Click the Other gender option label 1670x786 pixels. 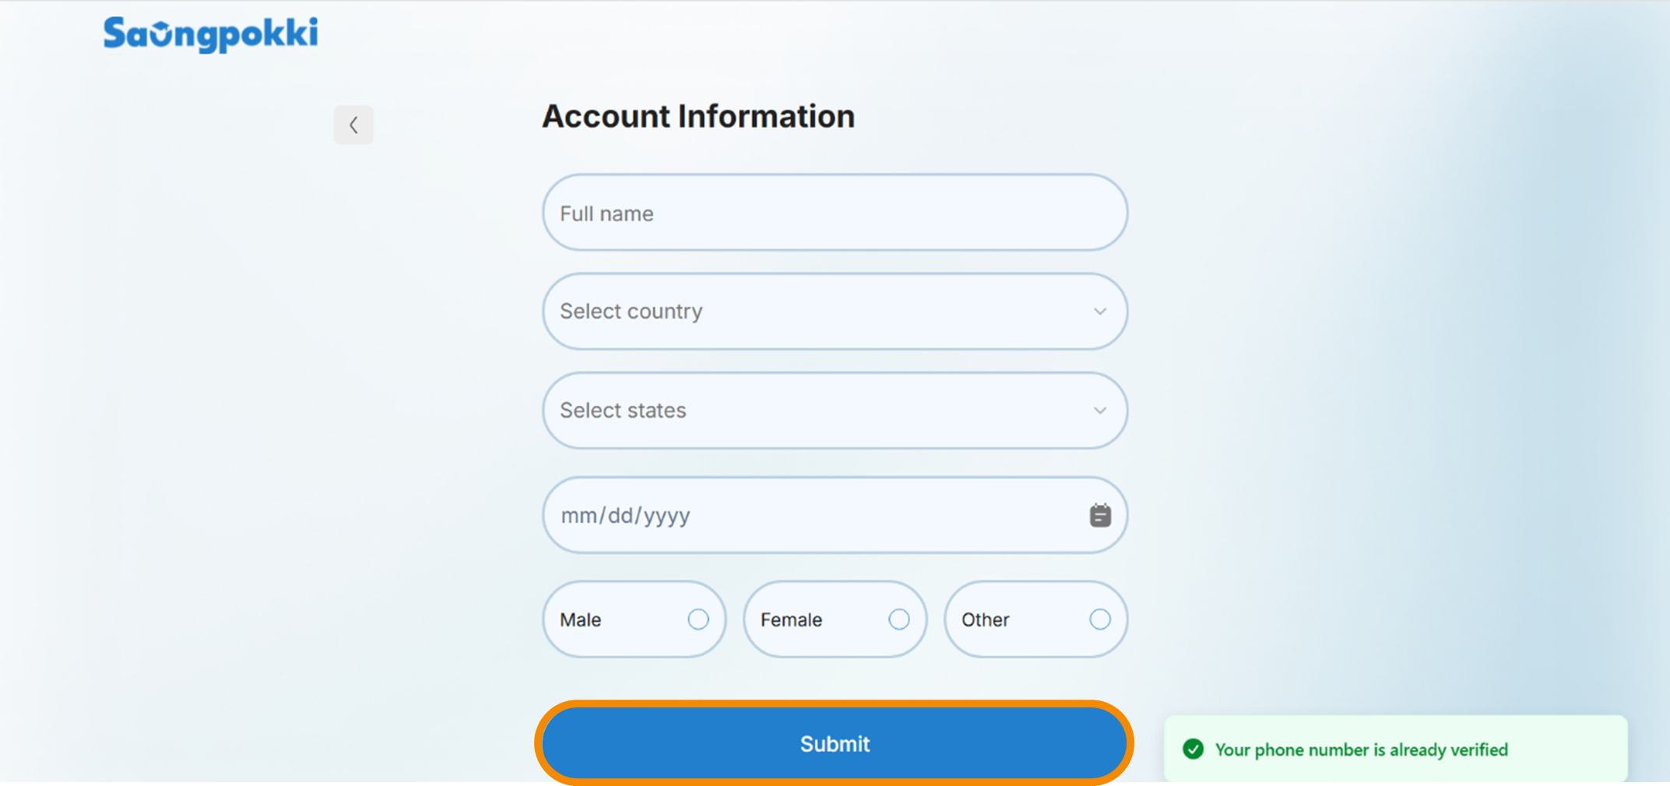pos(985,620)
